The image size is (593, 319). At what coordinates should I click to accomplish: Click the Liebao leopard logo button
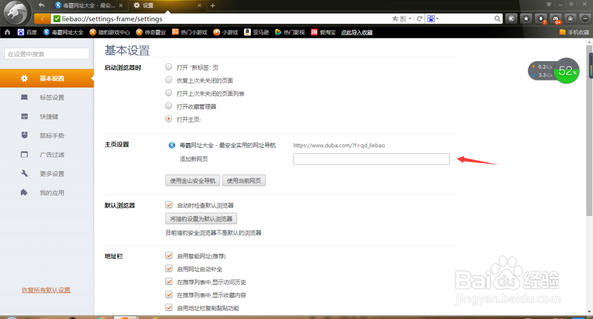[x=16, y=12]
